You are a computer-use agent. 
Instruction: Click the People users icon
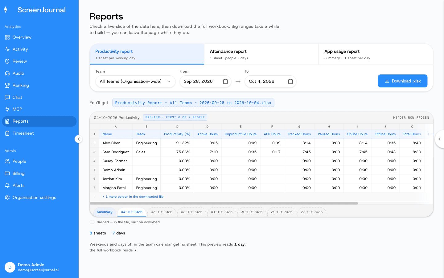point(7,162)
